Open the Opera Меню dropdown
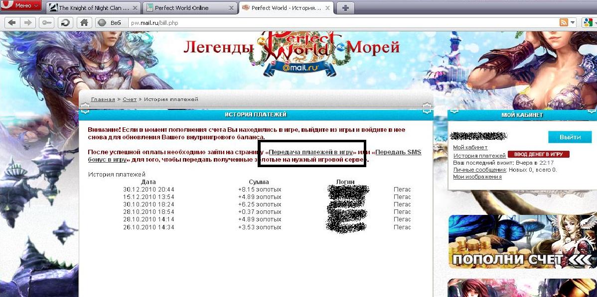597x297 pixels. coord(21,6)
